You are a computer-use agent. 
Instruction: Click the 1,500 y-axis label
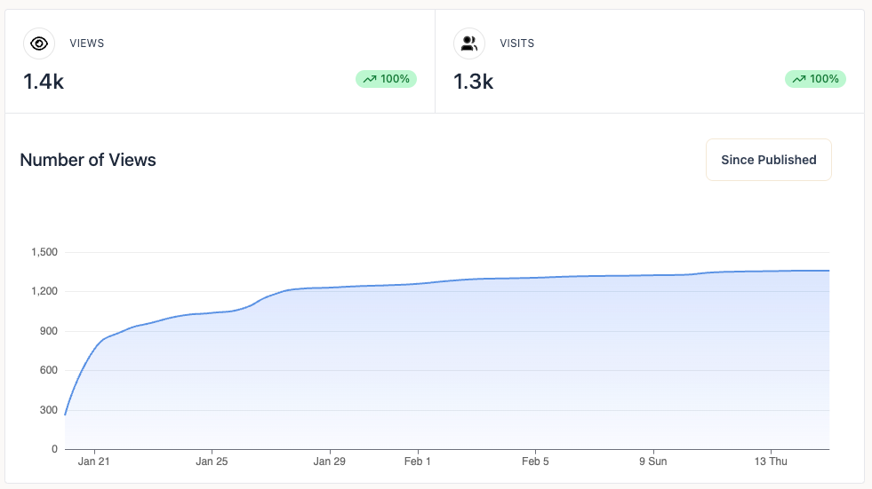coord(44,252)
